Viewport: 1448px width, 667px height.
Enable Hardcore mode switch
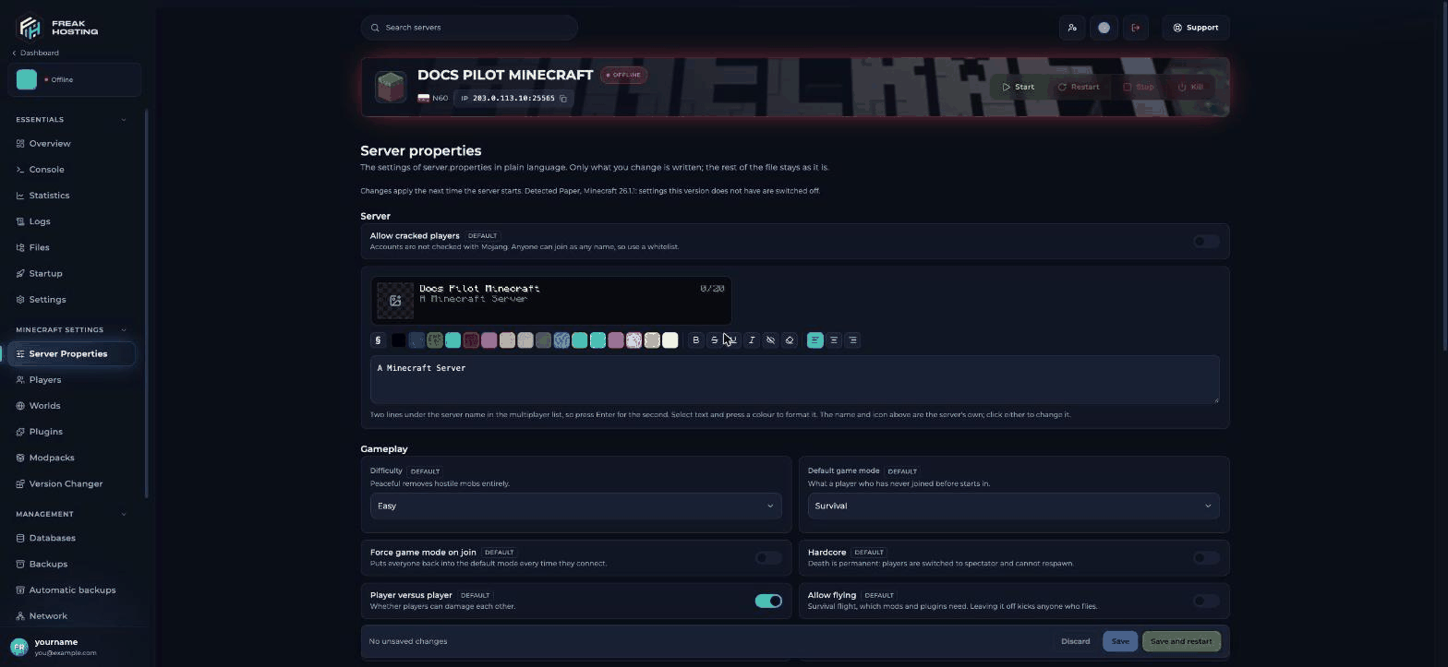(1206, 557)
